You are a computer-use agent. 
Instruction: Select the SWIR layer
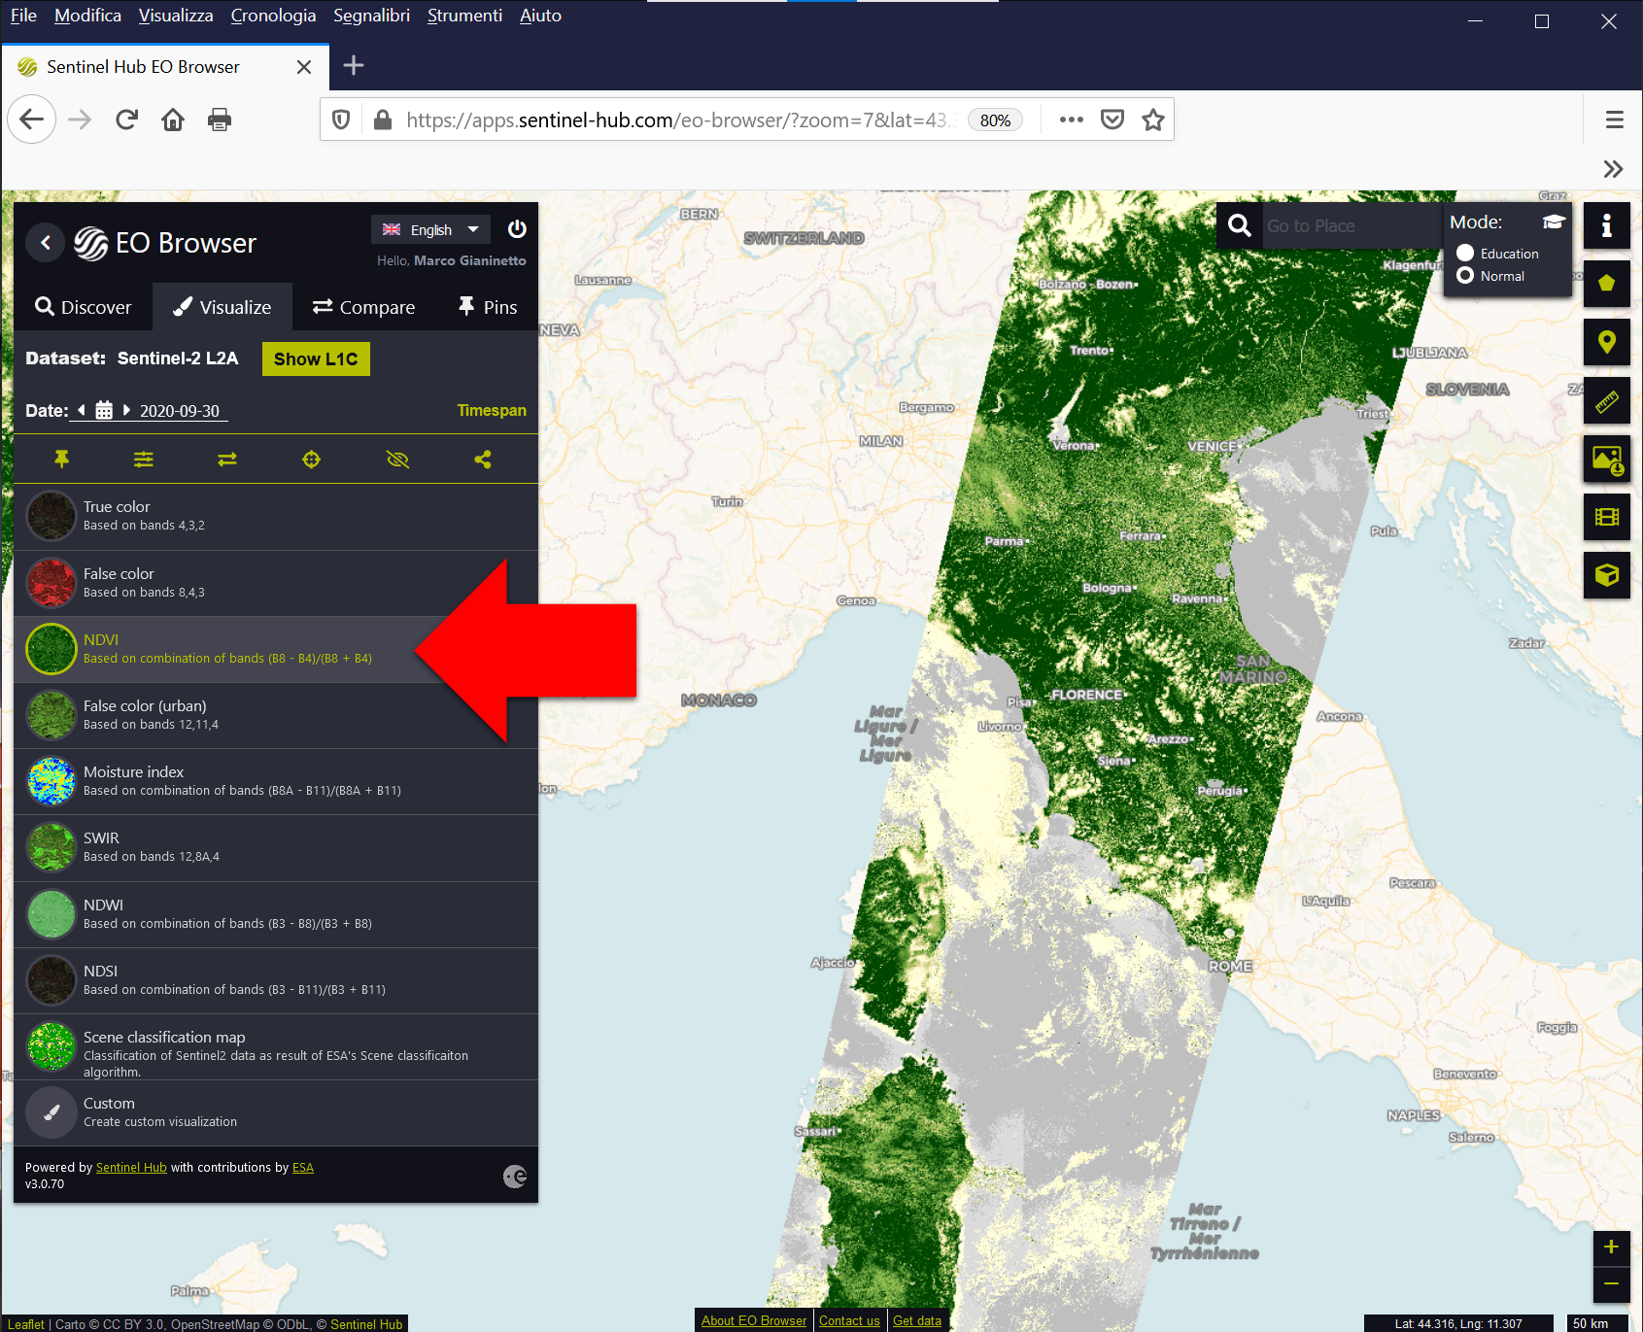pyautogui.click(x=276, y=847)
